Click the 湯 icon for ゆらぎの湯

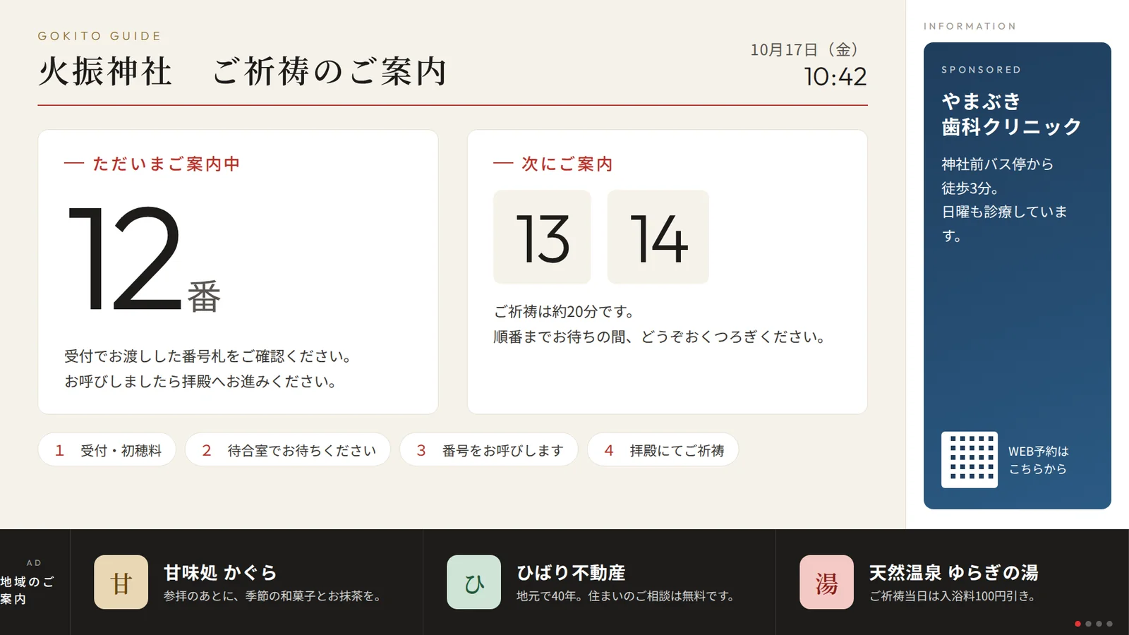point(826,582)
